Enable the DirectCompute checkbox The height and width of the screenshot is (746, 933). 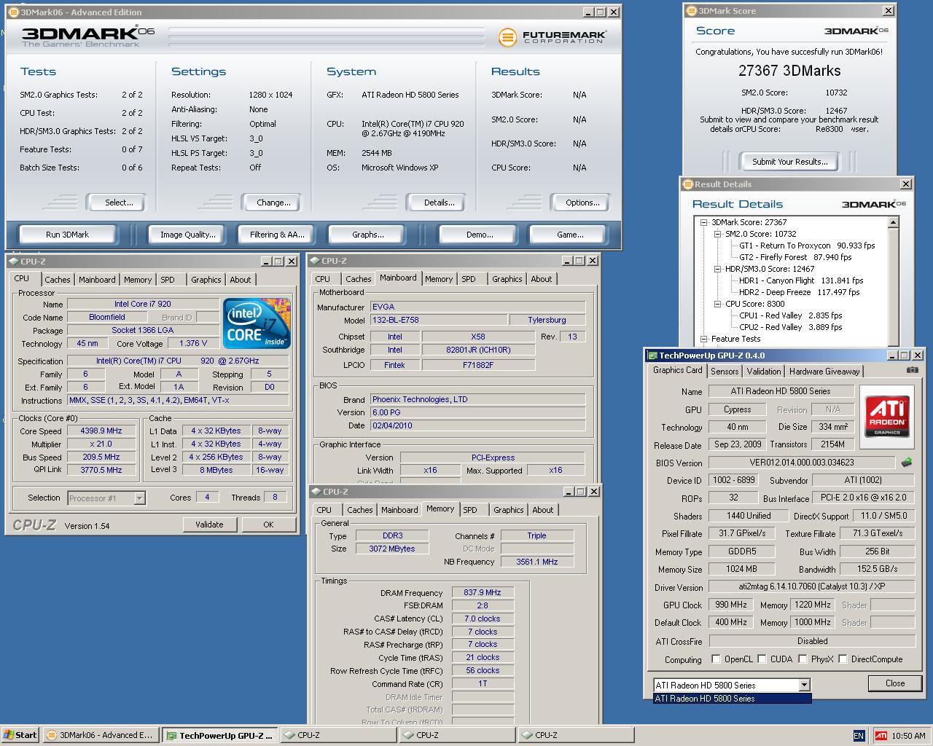(x=843, y=659)
